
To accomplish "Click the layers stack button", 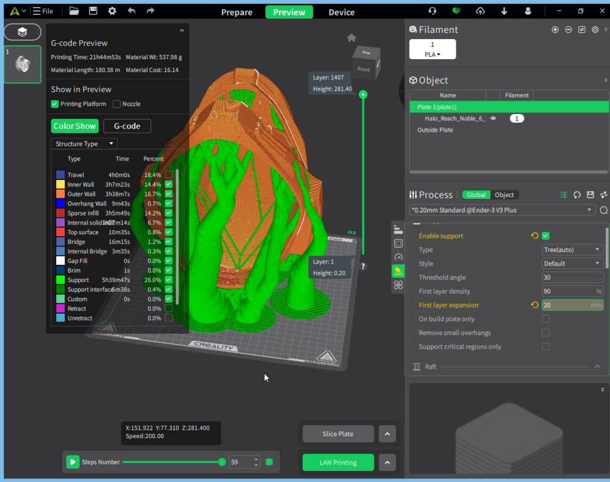I will (x=22, y=32).
